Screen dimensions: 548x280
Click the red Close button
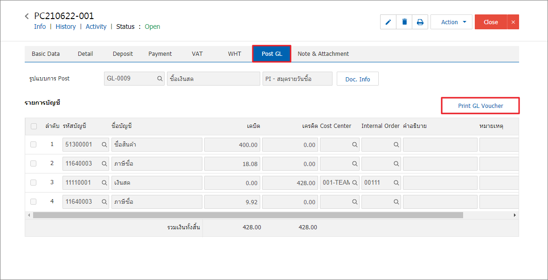tap(491, 22)
